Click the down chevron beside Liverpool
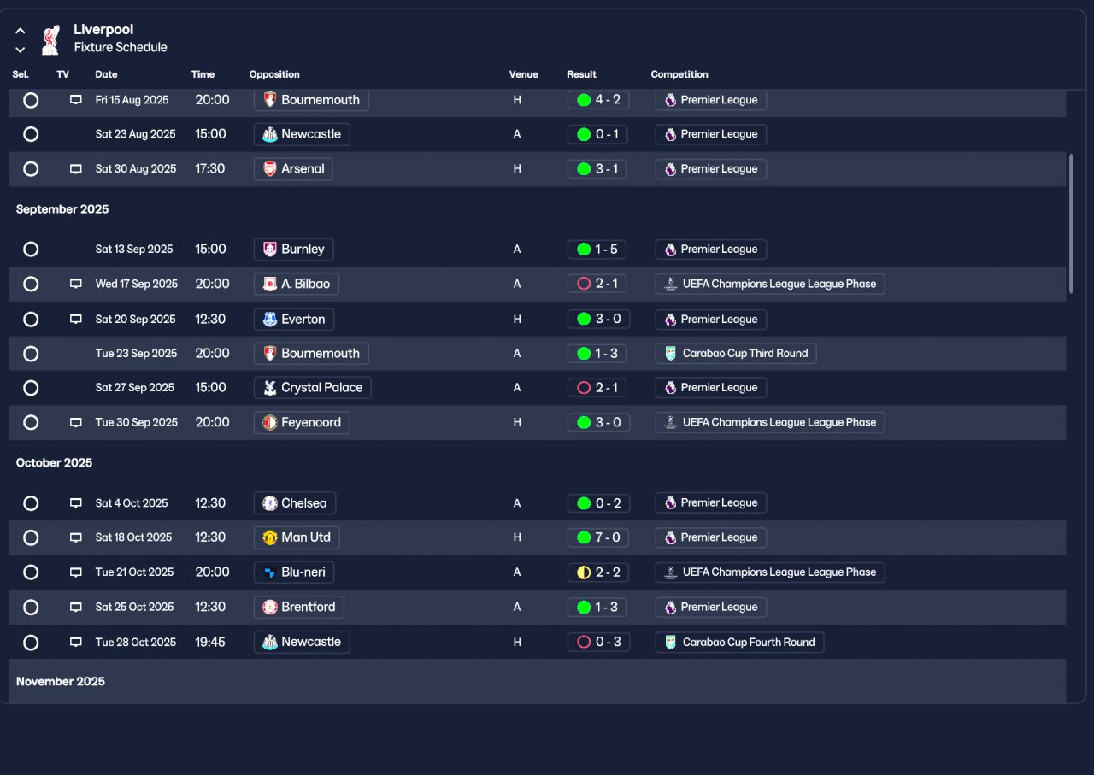The width and height of the screenshot is (1094, 775). click(x=21, y=50)
